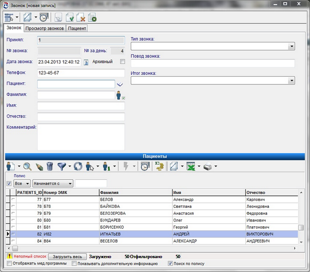310x272 pixels.
Task: Select the БЕЛОЗЕРОВА surname cell
Action: click(x=136, y=213)
